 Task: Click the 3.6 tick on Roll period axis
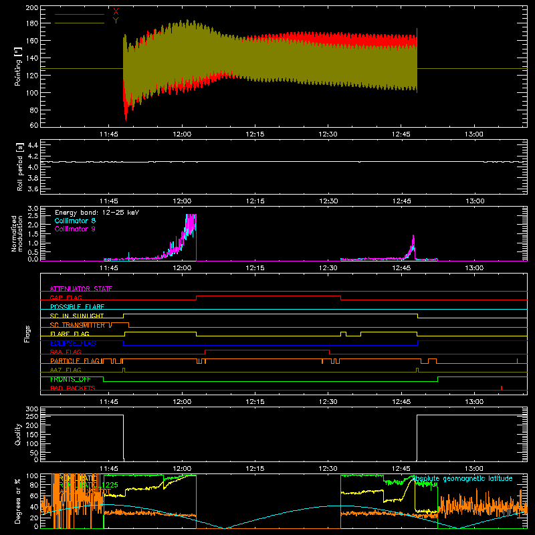click(x=33, y=189)
